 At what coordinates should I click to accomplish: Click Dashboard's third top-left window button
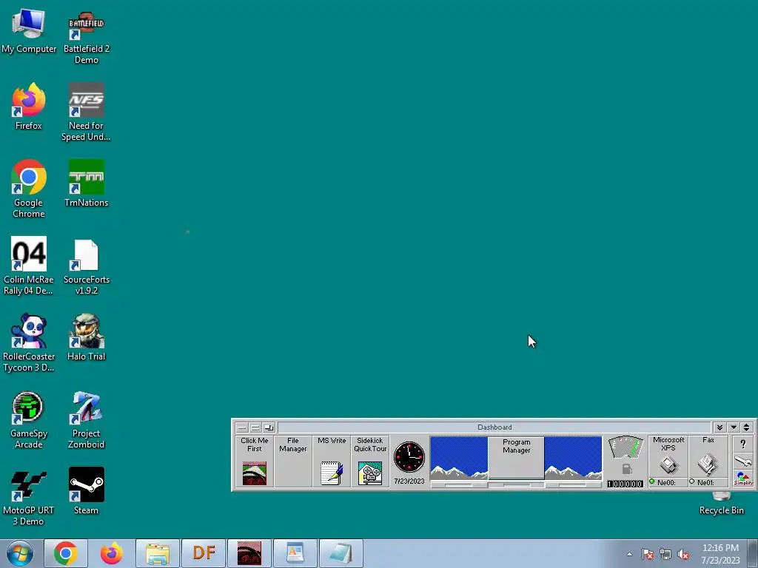point(269,427)
